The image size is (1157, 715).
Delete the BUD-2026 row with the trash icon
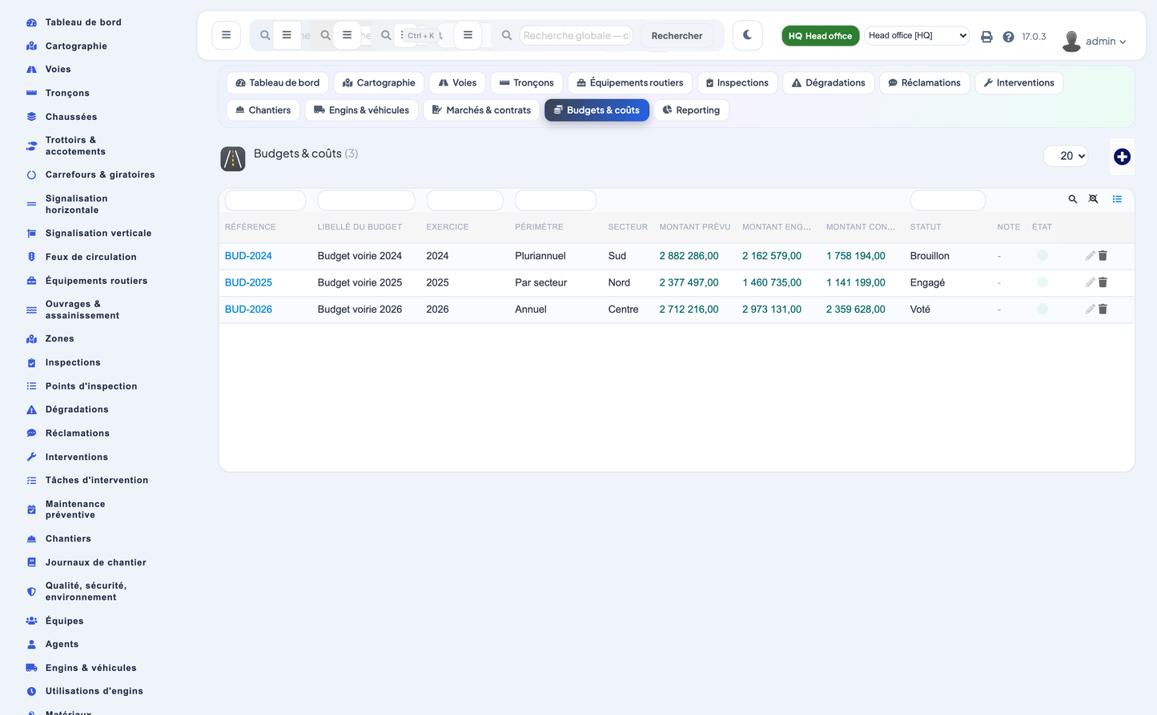click(x=1103, y=310)
